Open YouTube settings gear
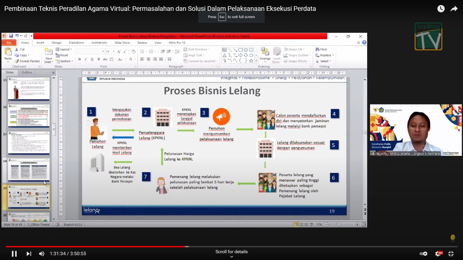463x260 pixels. point(438,253)
